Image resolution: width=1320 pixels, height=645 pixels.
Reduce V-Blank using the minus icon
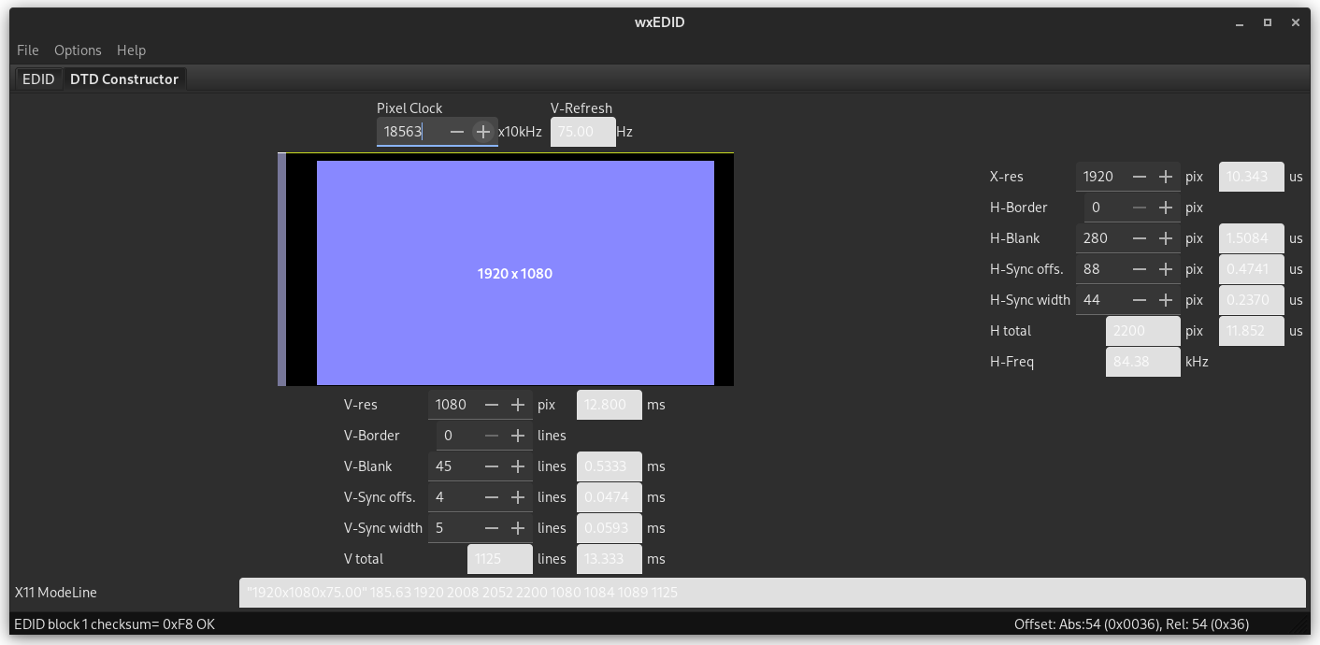(x=491, y=466)
